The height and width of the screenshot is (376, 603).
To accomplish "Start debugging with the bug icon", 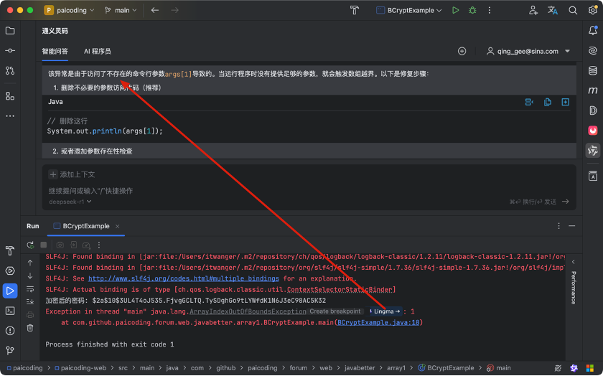I will click(472, 10).
